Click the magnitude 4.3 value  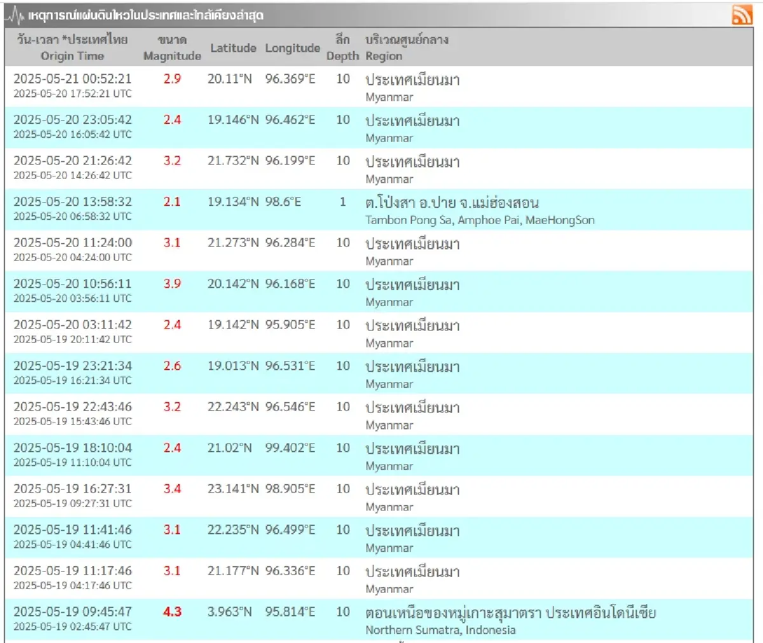click(x=172, y=612)
